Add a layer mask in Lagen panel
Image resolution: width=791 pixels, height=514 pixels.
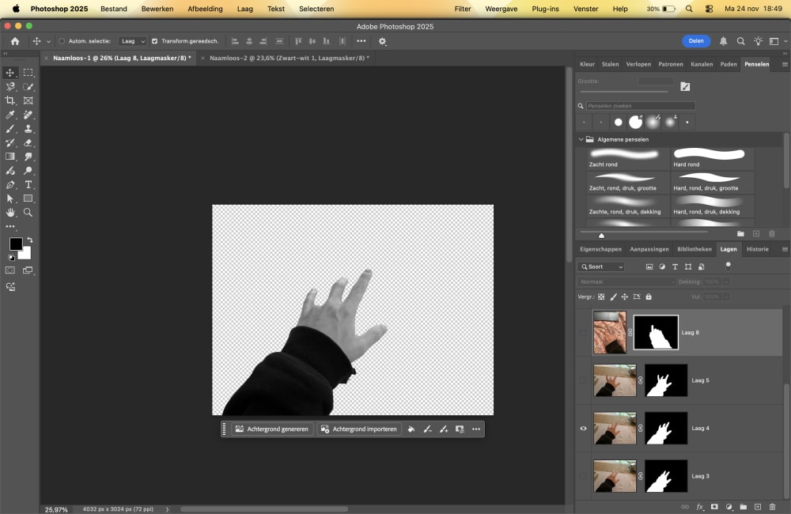(714, 507)
